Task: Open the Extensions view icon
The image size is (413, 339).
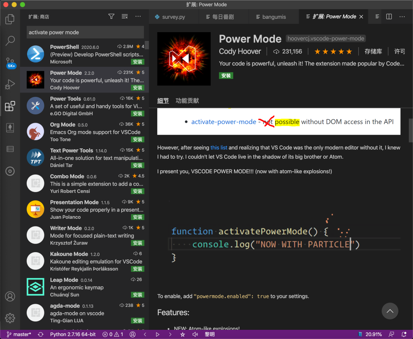Action: pos(10,106)
